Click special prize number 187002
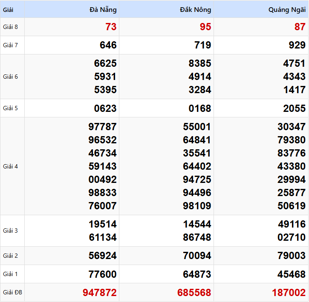Viewport: 309px width, 302px height. pyautogui.click(x=289, y=292)
